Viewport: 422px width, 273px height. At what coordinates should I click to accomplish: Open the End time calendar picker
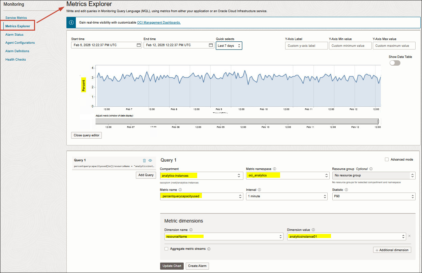pos(211,45)
